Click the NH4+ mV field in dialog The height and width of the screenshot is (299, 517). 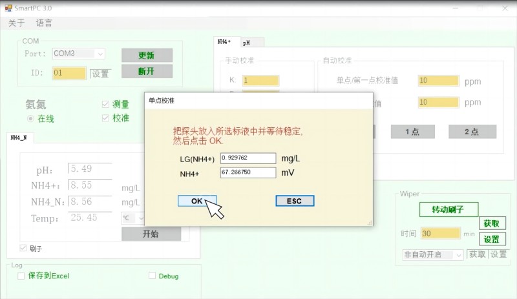point(248,172)
